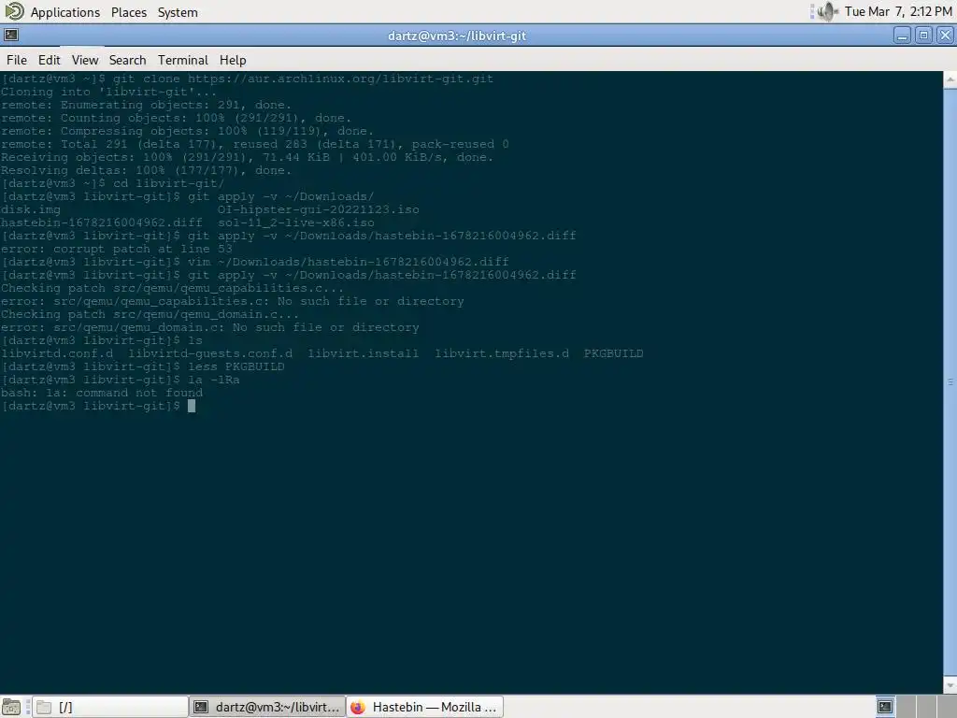Open the MATE logo main menu icon

pyautogui.click(x=14, y=11)
